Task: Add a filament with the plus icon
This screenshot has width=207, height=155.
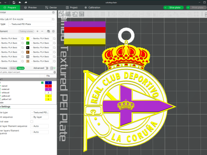Action: (x=38, y=31)
